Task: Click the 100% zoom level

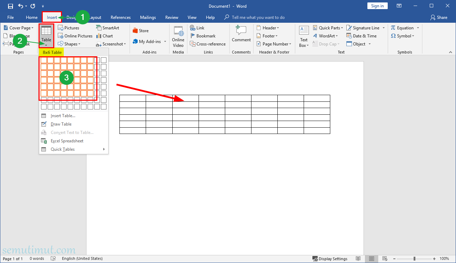Action: tap(444, 259)
